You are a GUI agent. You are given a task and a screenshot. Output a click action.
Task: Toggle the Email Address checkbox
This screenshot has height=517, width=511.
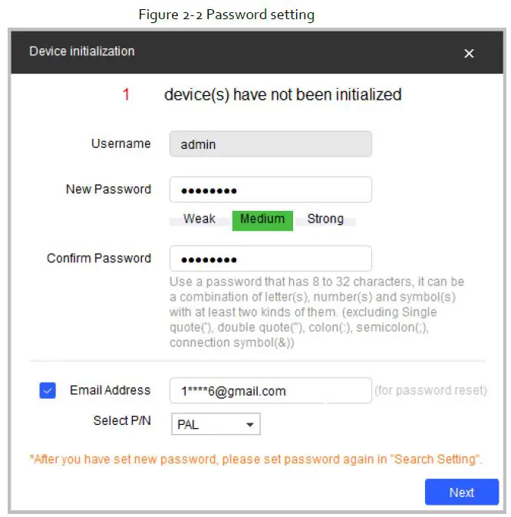pyautogui.click(x=48, y=390)
